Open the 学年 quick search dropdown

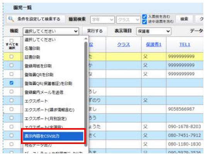[x=102, y=20]
